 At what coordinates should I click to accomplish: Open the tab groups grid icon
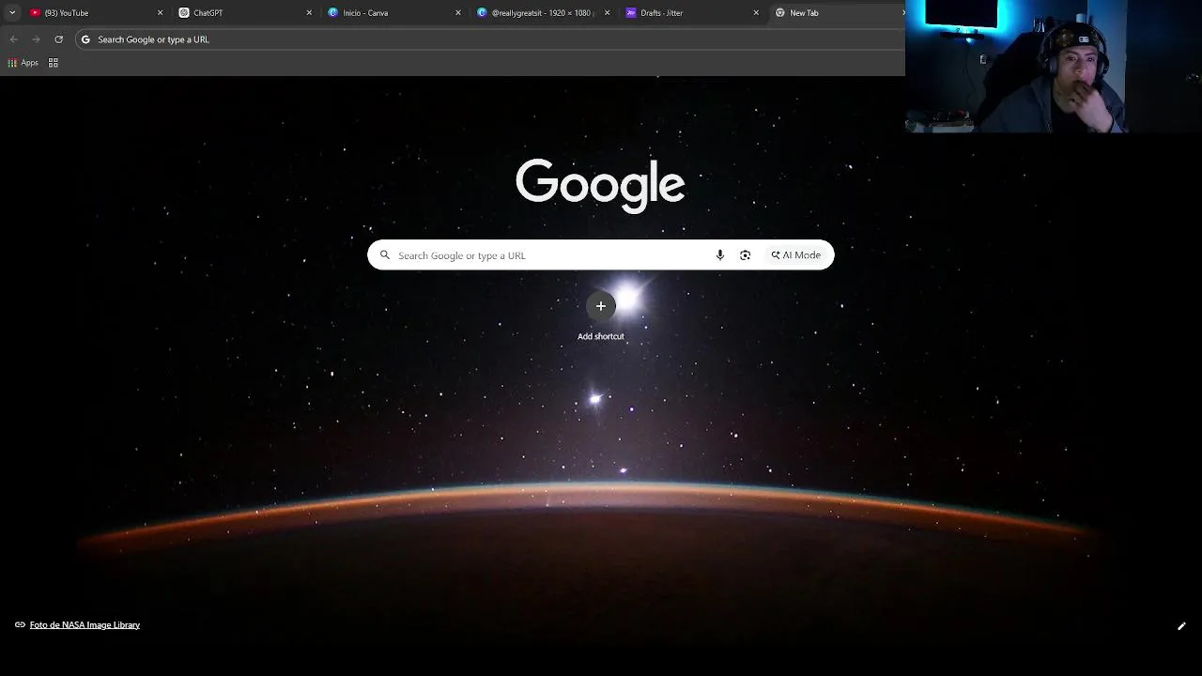tap(54, 63)
